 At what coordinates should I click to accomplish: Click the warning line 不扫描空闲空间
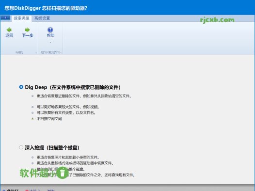pyautogui.click(x=49, y=119)
